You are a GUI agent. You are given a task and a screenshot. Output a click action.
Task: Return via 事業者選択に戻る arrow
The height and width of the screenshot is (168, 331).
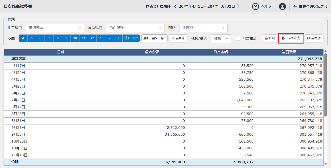[x=310, y=6]
